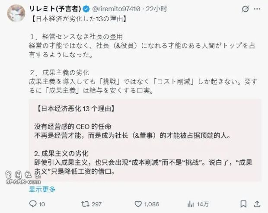This screenshot has height=213, width=268.
Task: Open the 22小时 timestamp link
Action: [156, 9]
